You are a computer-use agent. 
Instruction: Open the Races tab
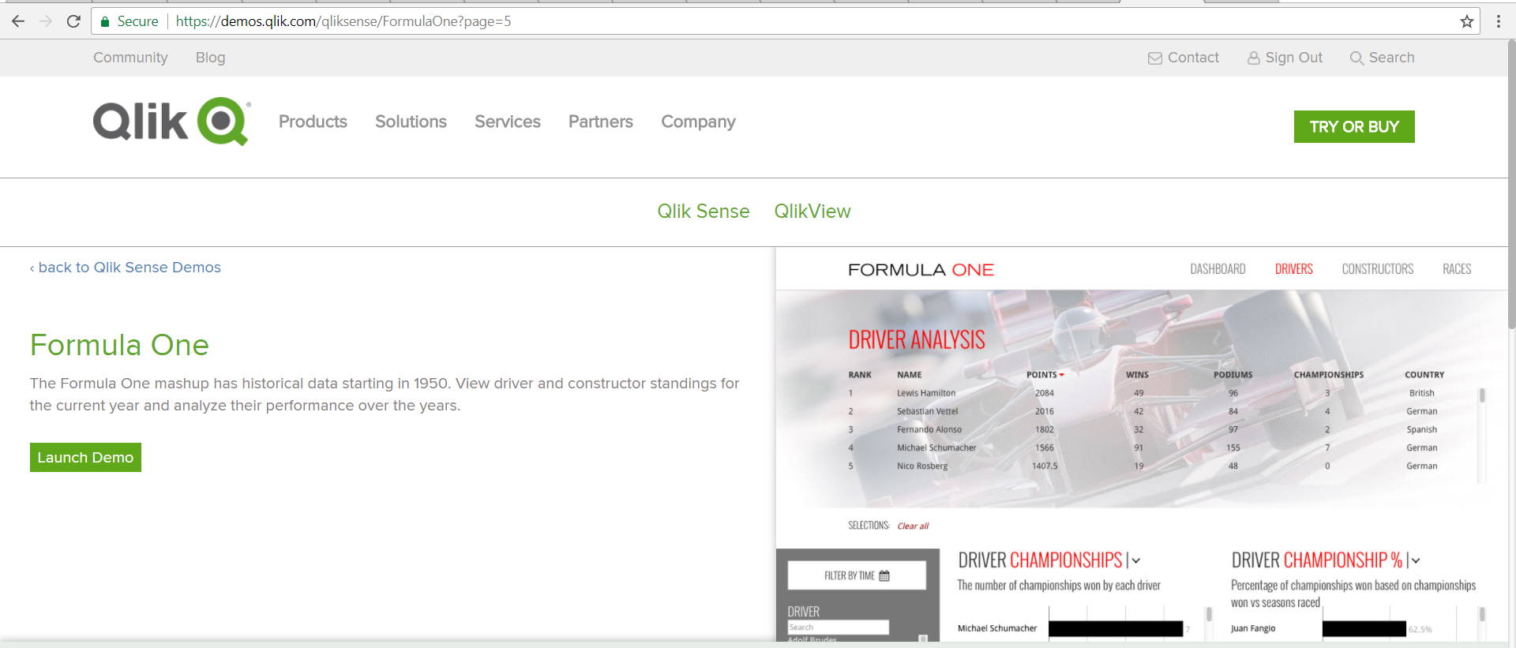point(1457,269)
